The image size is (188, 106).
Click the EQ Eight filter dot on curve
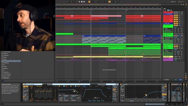pos(146,95)
